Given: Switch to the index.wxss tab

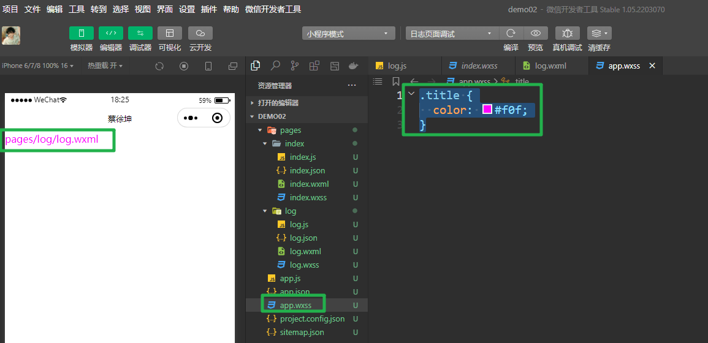Looking at the screenshot, I should click(478, 66).
